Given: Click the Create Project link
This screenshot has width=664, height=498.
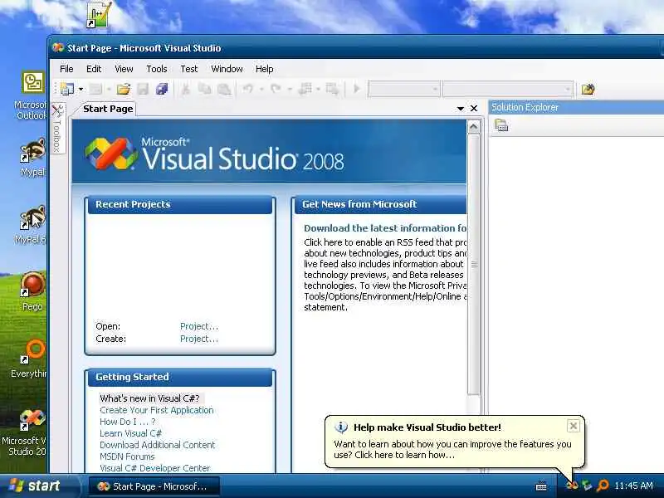Looking at the screenshot, I should (x=199, y=339).
